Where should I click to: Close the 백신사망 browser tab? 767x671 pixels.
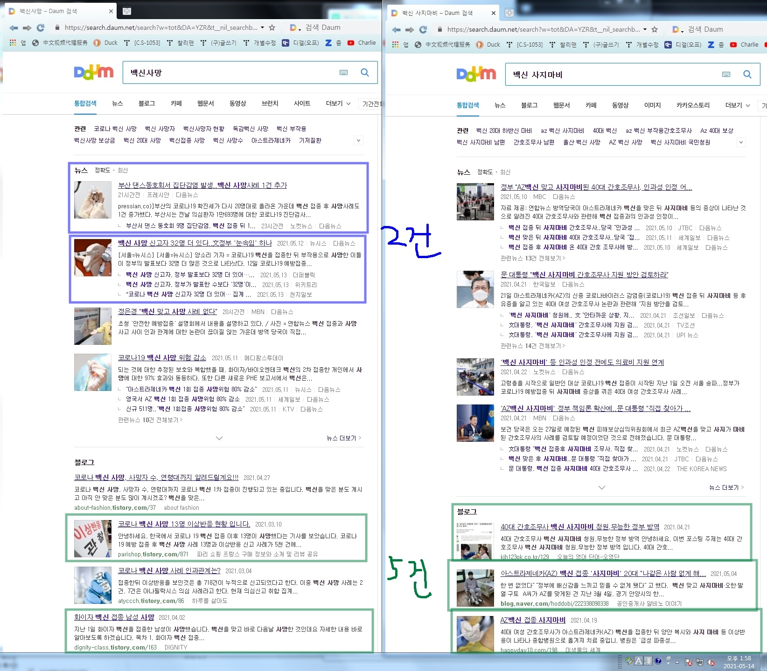click(x=111, y=11)
